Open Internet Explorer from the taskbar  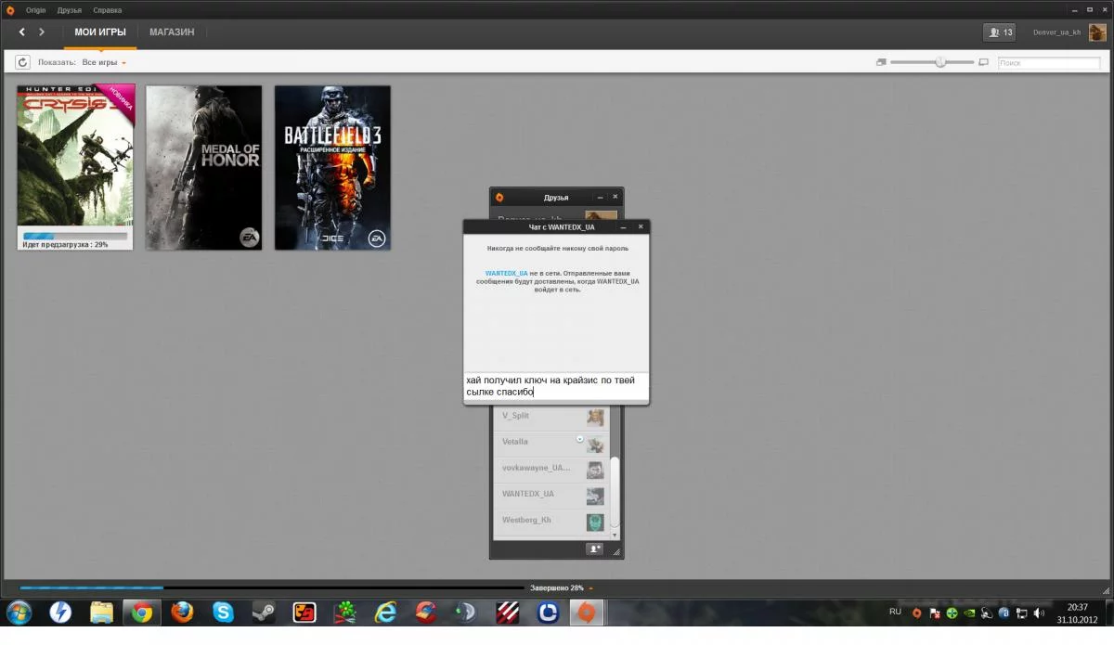click(385, 613)
